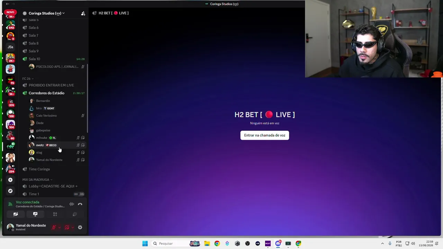Add a server with plus icon

click(x=10, y=180)
